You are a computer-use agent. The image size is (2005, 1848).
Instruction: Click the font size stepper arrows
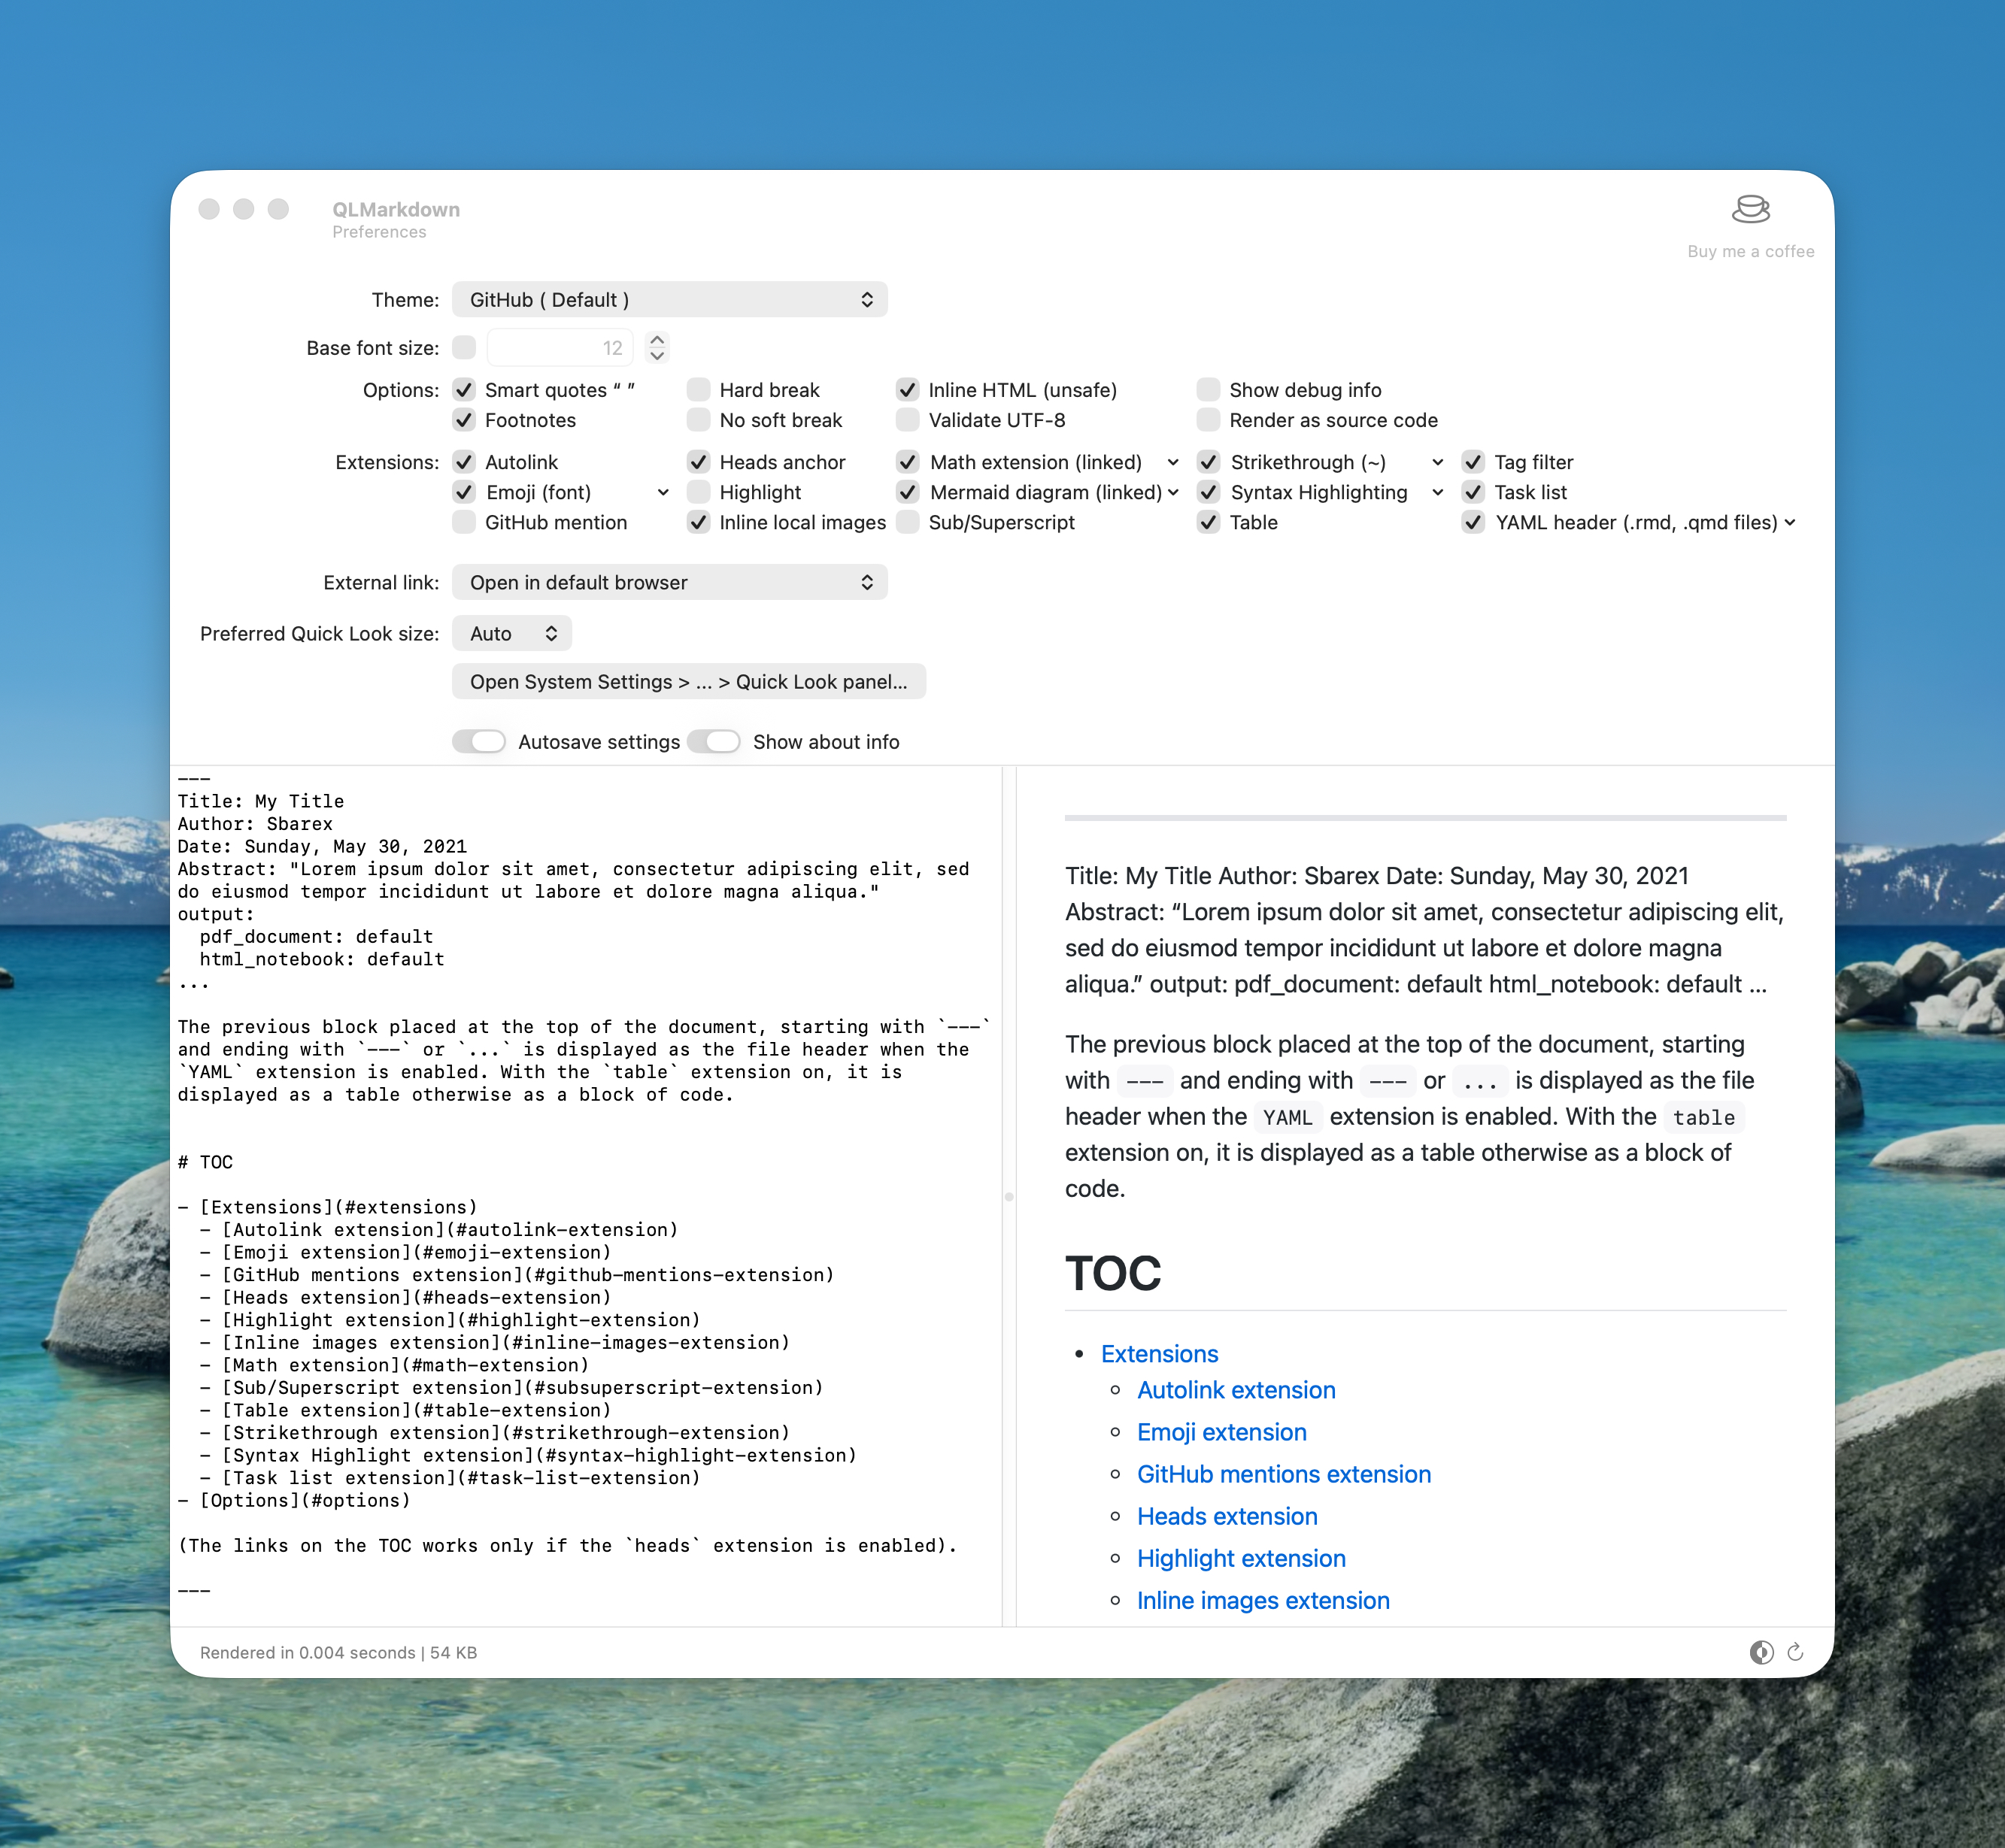point(657,347)
